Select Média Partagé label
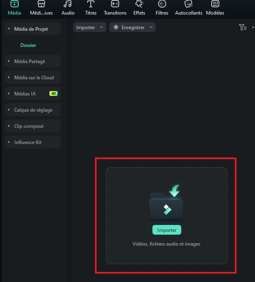This screenshot has height=282, width=255. 30,61
